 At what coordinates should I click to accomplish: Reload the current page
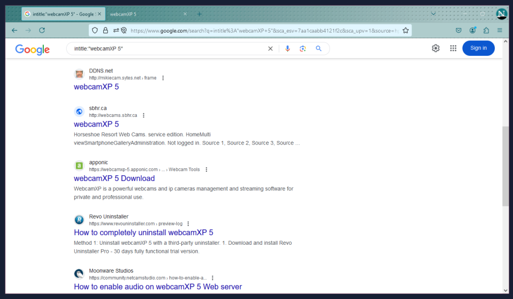tap(42, 31)
